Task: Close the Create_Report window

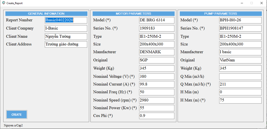Action: pyautogui.click(x=261, y=3)
